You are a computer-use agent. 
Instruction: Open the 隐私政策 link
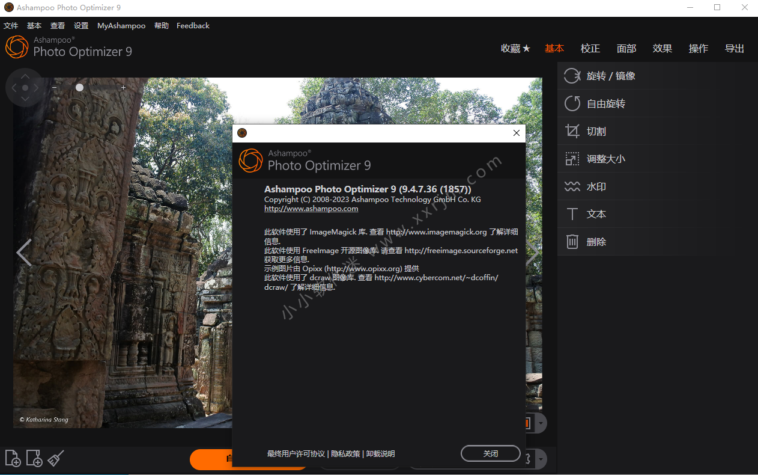345,454
